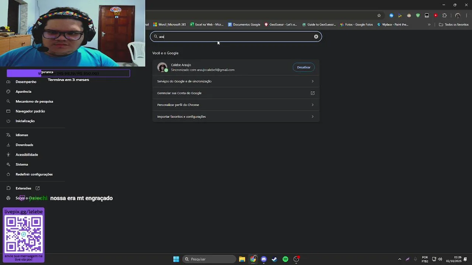
Task: Open the Mecanismo de pesquisa section
Action: tap(34, 101)
